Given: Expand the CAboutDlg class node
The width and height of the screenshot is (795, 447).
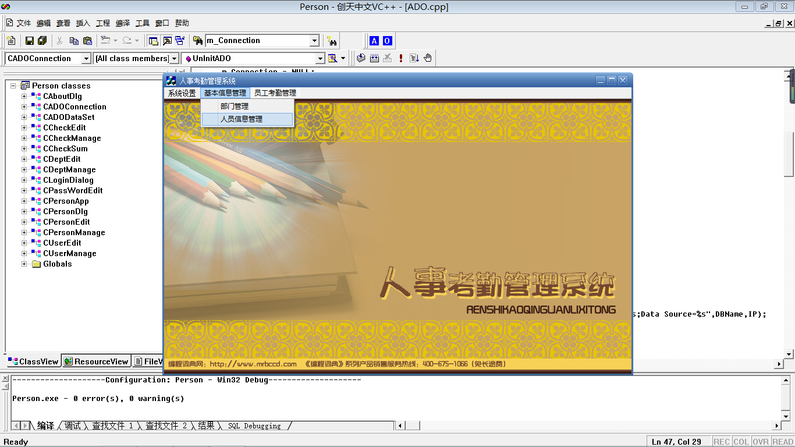Looking at the screenshot, I should point(24,96).
